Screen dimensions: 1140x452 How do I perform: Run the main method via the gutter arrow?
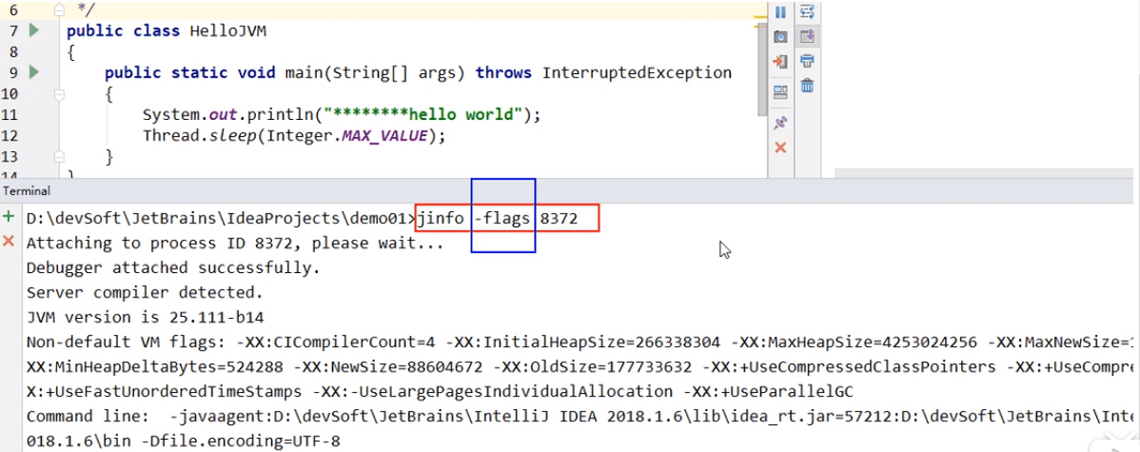click(33, 72)
